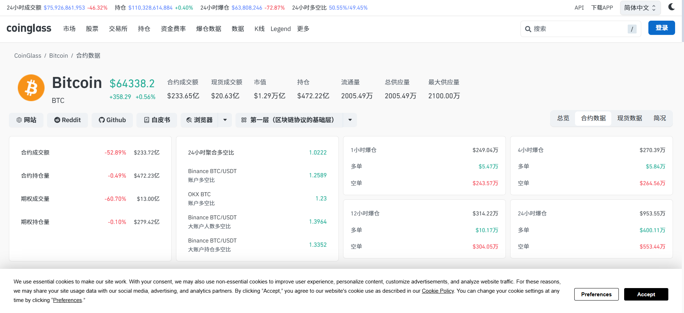Image resolution: width=684 pixels, height=313 pixels.
Task: Click Binance 大账户人数多空比 row
Action: [257, 222]
